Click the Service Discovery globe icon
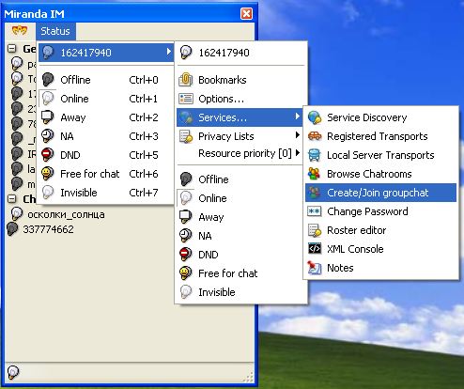The width and height of the screenshot is (464, 389). click(x=315, y=117)
